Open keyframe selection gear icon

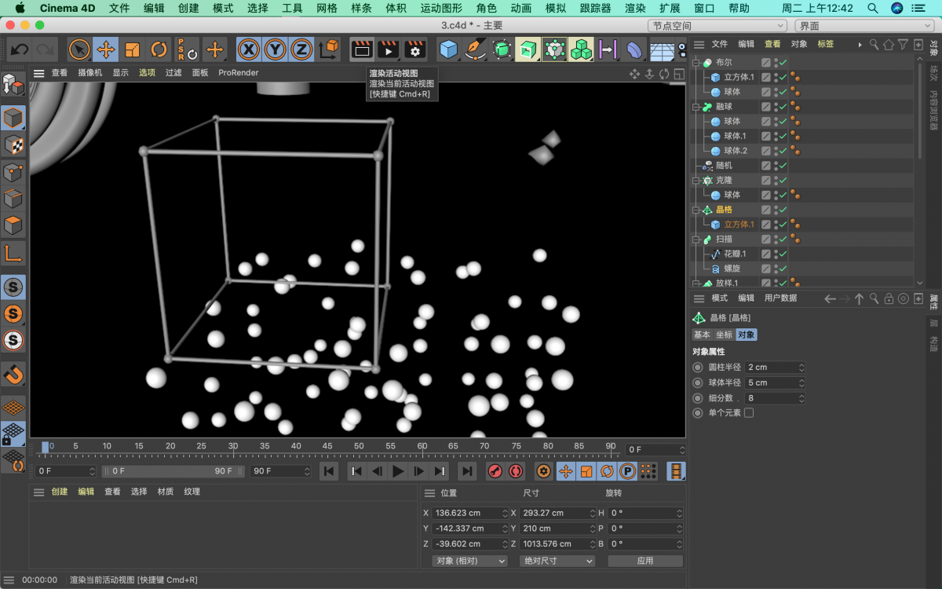coord(543,471)
